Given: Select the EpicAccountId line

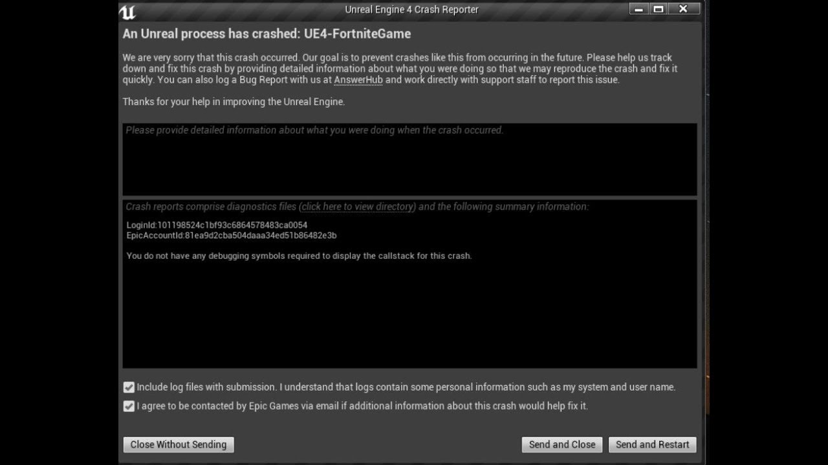Looking at the screenshot, I should pyautogui.click(x=231, y=236).
